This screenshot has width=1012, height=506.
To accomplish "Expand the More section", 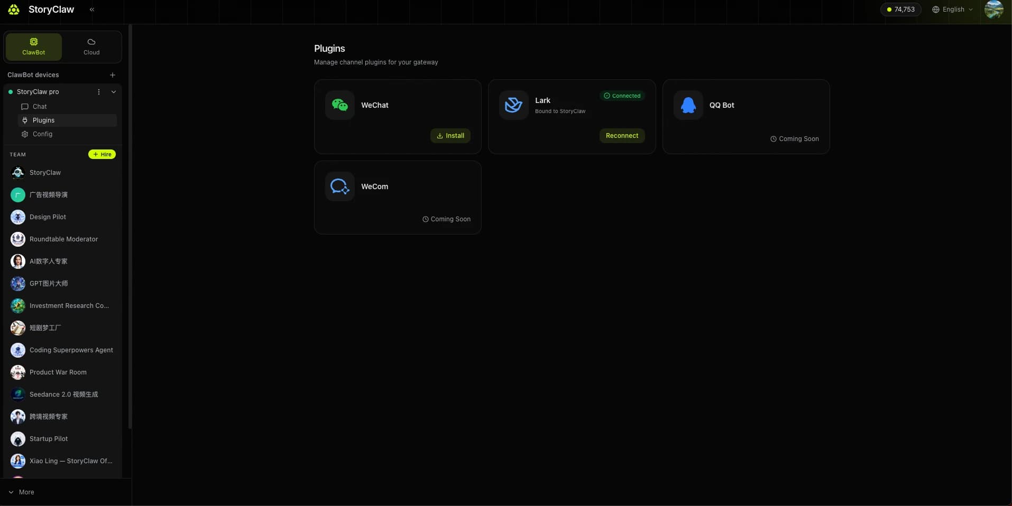I will tap(21, 492).
